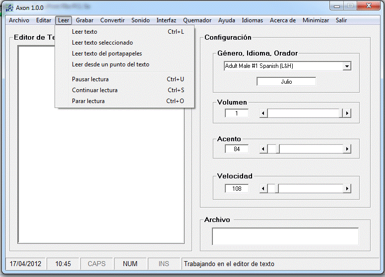Select 'Leer texto' from the Leer menu
Screen dimensions: 385x277
(84, 32)
